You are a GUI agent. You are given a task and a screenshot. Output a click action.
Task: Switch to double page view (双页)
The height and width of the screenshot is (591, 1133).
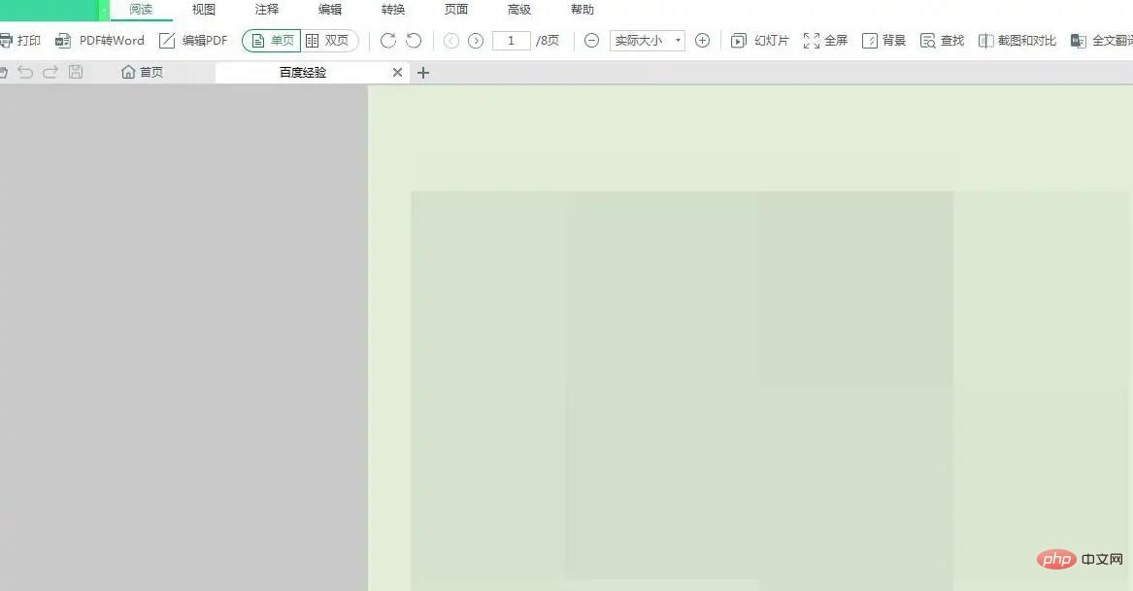(329, 41)
